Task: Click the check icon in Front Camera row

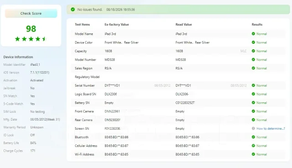Action: pyautogui.click(x=253, y=111)
